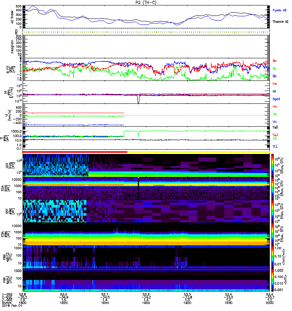
Task: Click the FBK edc12 [Hz] axis title
Action: 8,257
